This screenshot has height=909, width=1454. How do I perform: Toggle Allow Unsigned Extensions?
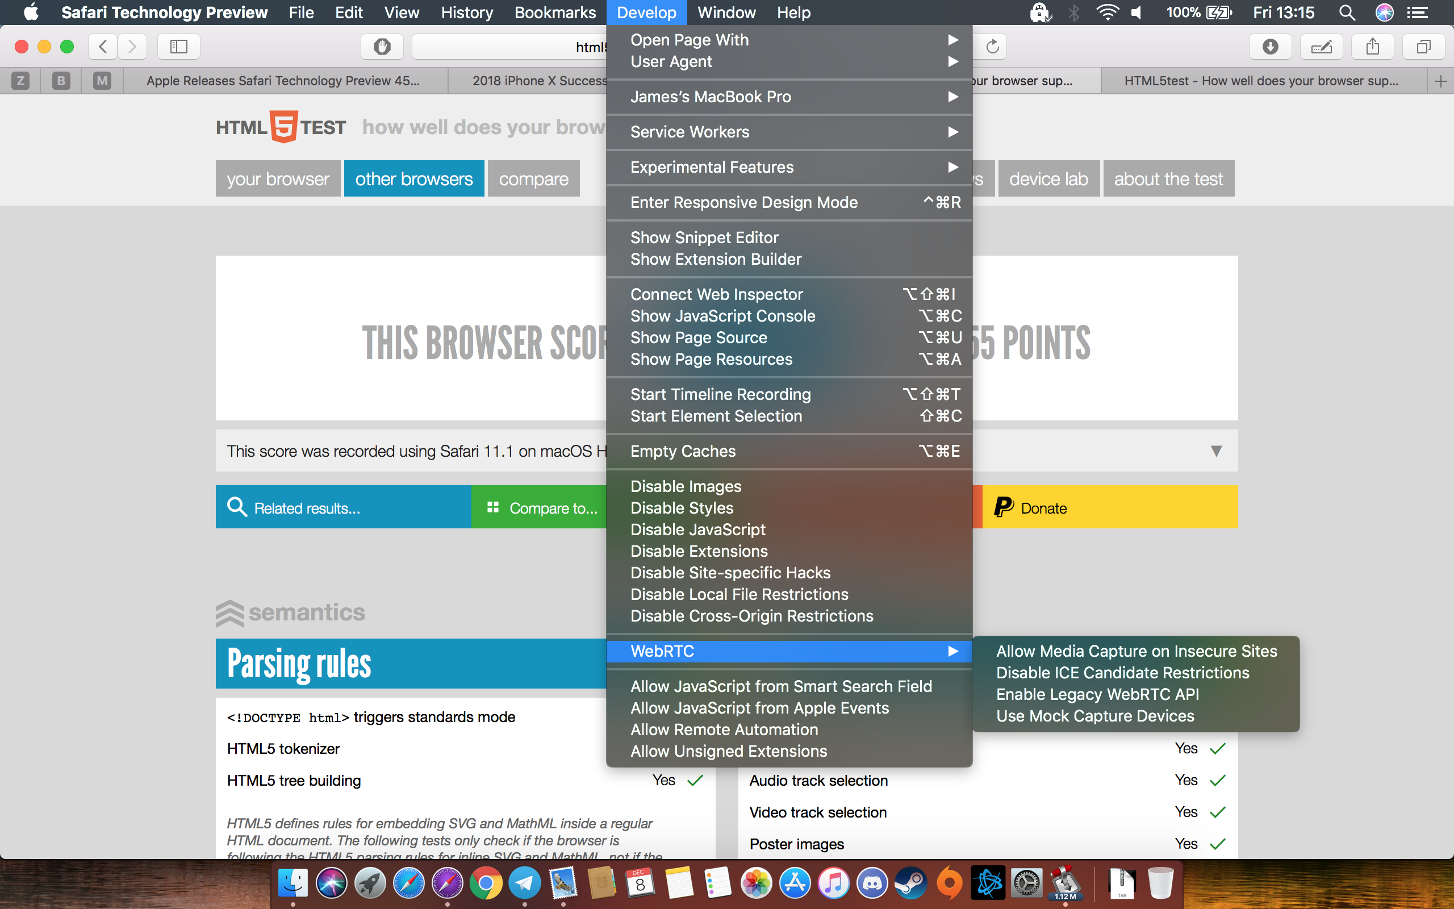tap(789, 752)
